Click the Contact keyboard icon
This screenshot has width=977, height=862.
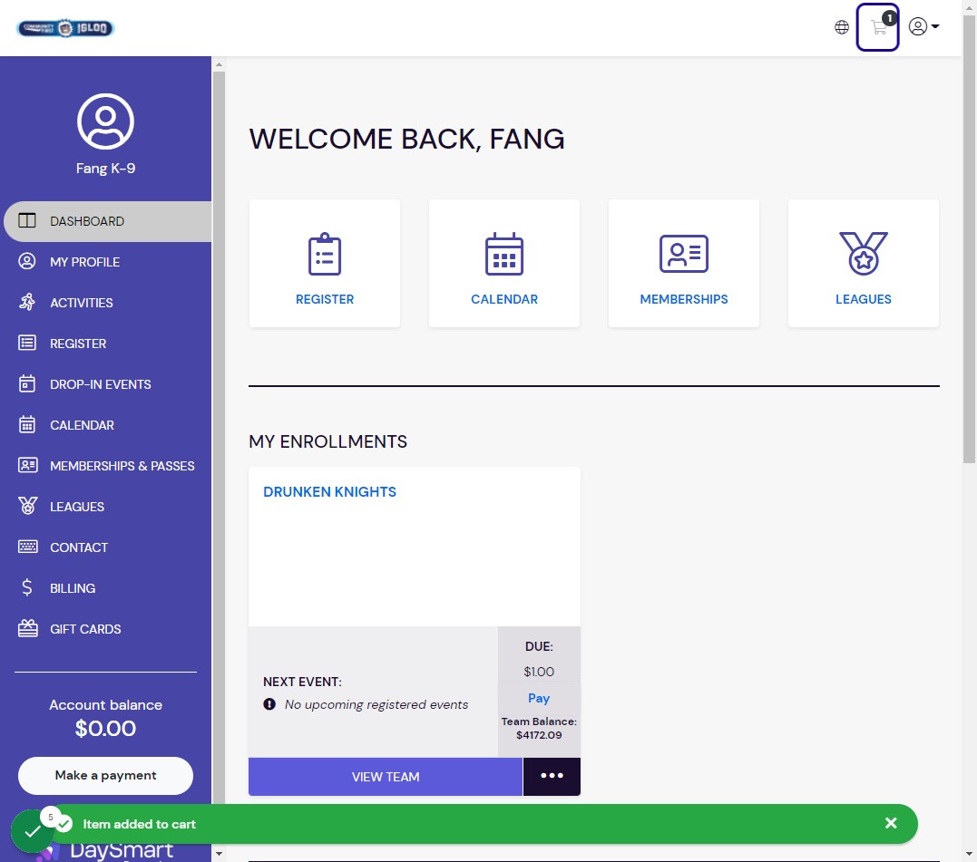point(27,547)
